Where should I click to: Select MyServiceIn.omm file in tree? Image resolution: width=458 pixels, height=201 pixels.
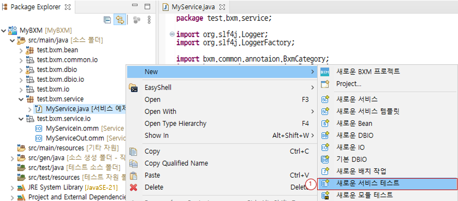(x=72, y=128)
